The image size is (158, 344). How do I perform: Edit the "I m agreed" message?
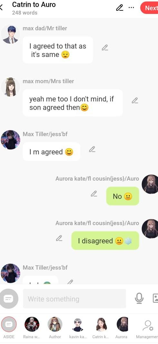click(92, 150)
